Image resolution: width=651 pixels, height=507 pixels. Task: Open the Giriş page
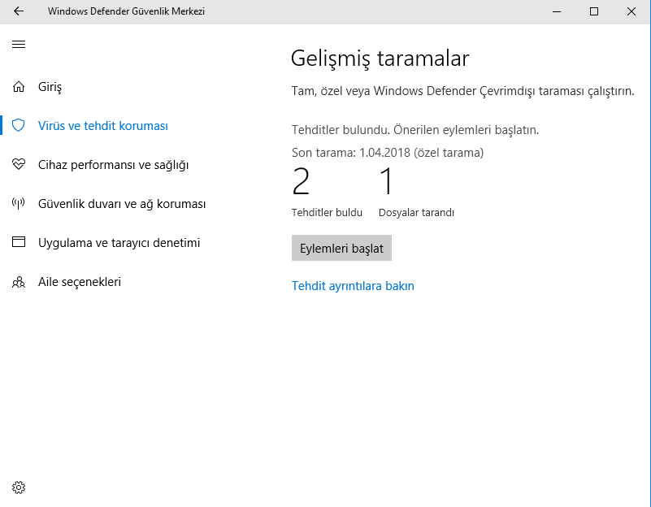50,87
